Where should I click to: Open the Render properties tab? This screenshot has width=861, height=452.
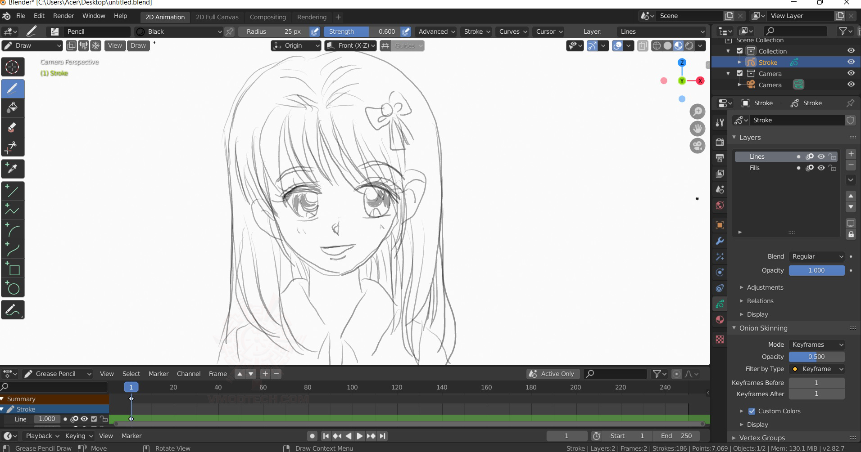(720, 142)
